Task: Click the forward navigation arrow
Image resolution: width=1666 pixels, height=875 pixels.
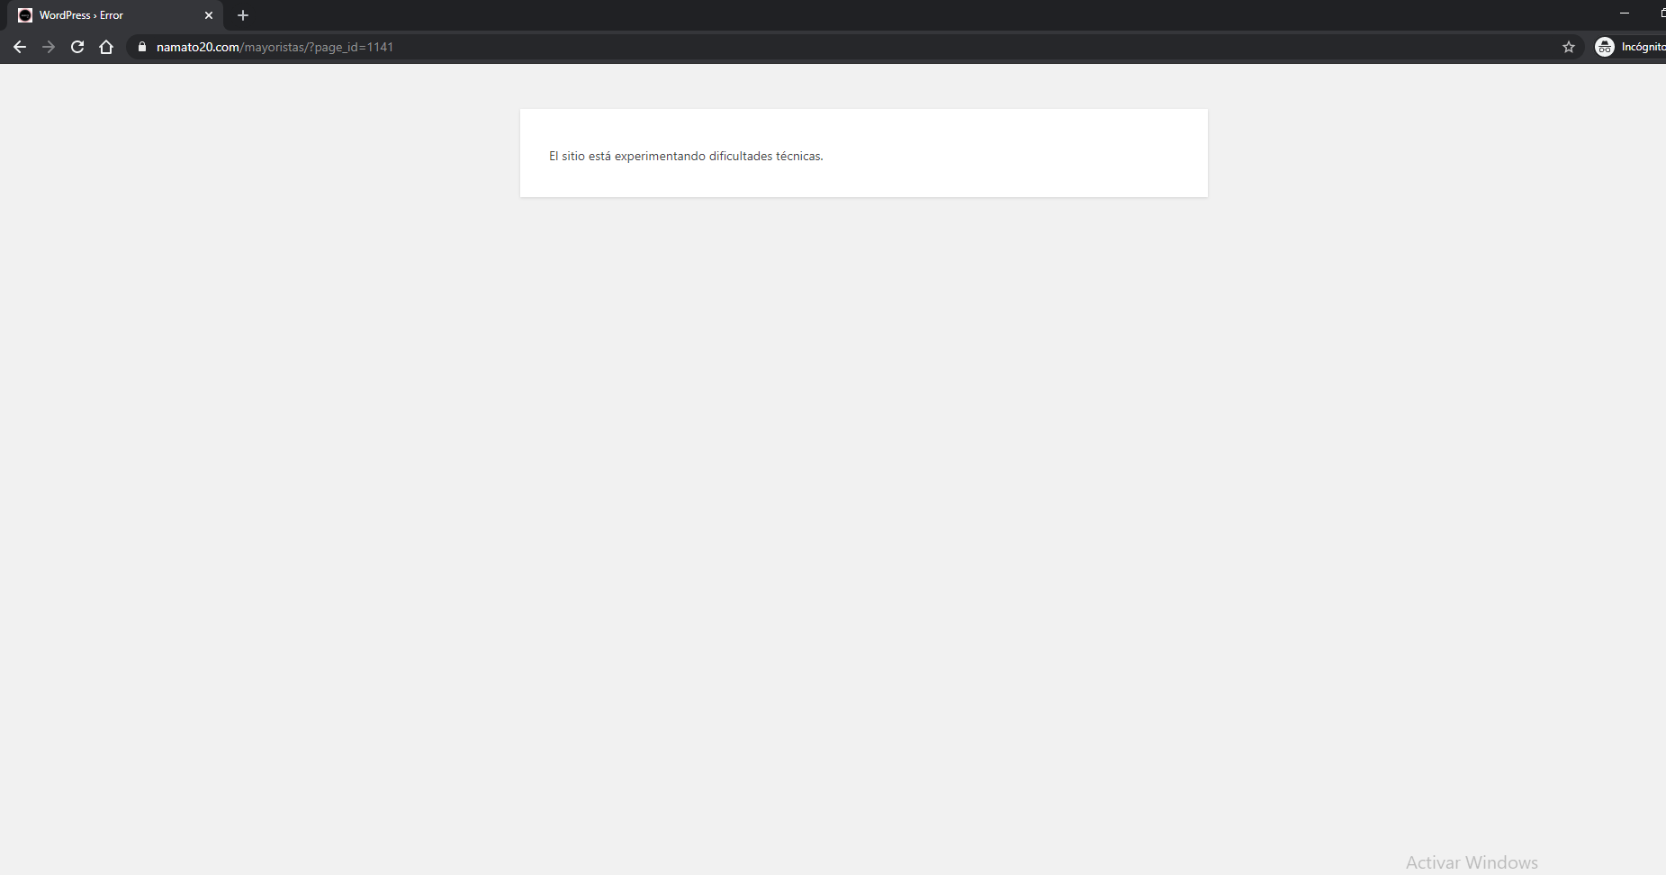Action: click(49, 47)
